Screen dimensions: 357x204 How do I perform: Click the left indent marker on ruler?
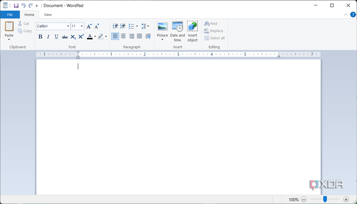78,57
